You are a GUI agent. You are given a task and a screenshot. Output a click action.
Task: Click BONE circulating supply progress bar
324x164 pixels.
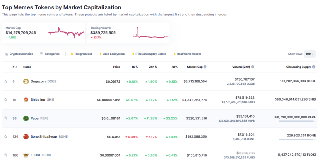pos(297,140)
